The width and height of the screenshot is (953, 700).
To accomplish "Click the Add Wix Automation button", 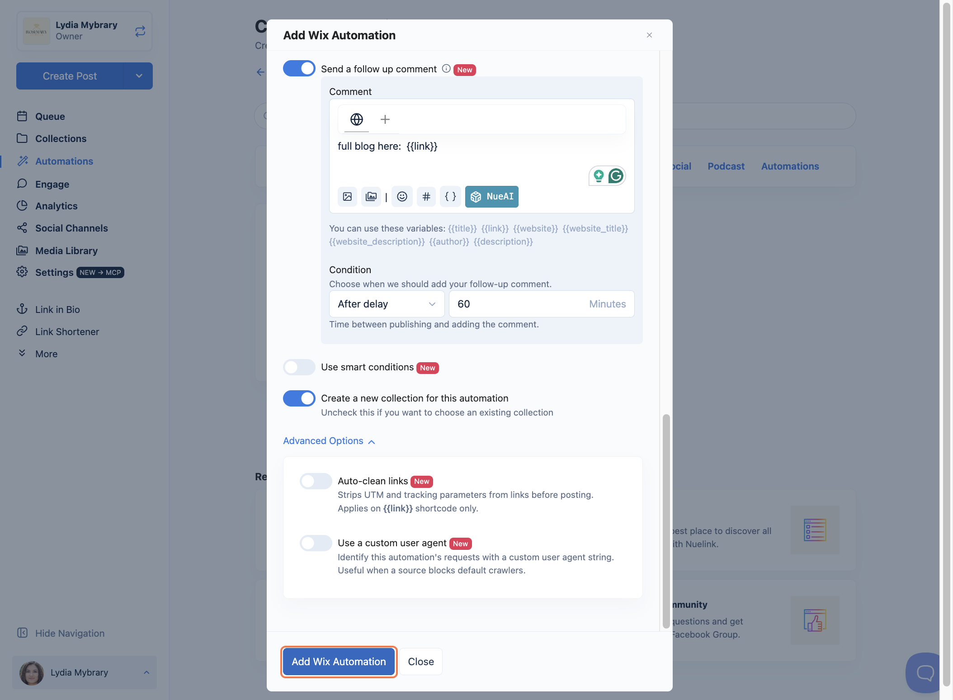I will 339,662.
